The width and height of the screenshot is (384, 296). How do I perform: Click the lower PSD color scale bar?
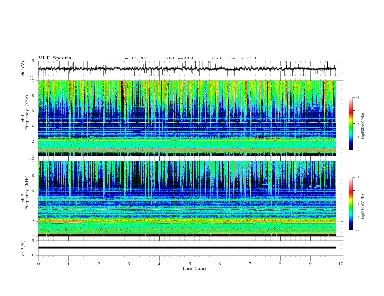click(x=351, y=204)
